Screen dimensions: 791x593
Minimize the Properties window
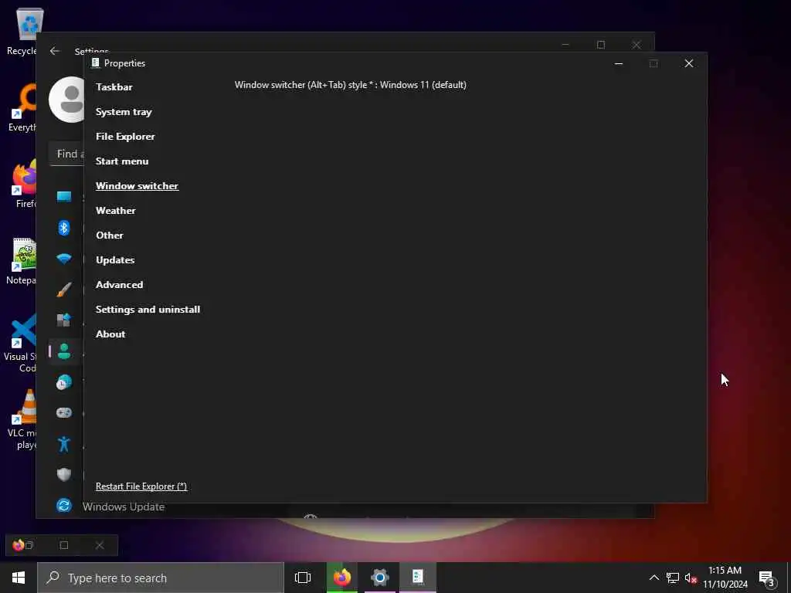point(619,63)
